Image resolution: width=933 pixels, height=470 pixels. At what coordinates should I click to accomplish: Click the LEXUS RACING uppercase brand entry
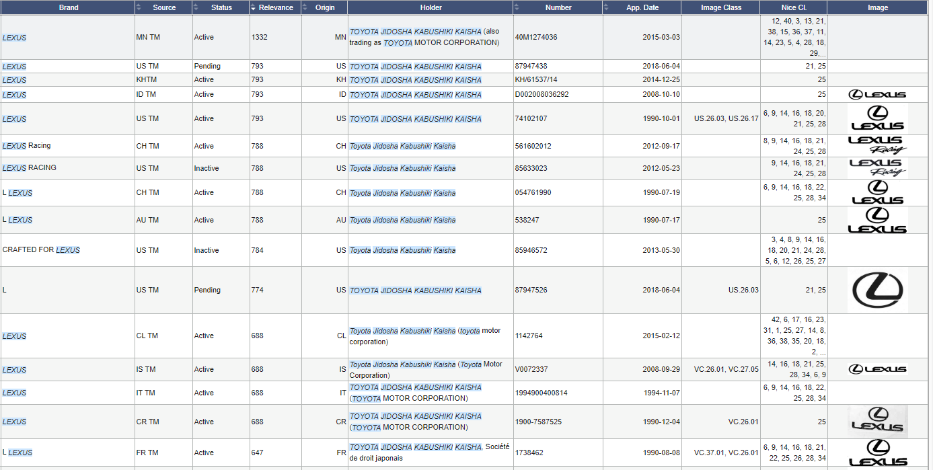30,168
